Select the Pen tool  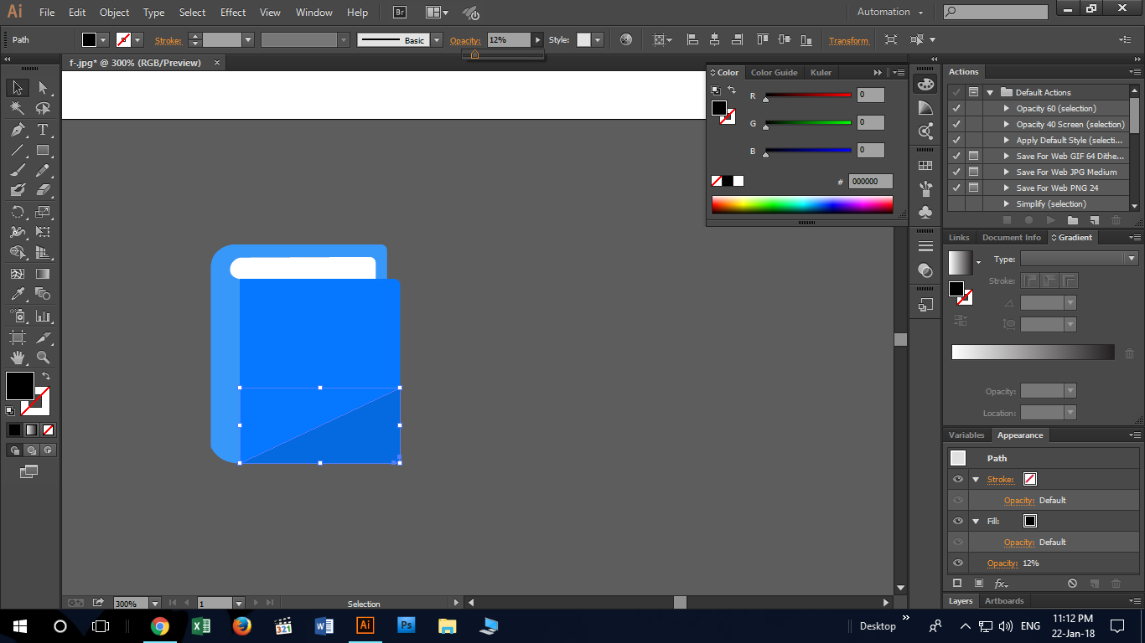pyautogui.click(x=18, y=130)
